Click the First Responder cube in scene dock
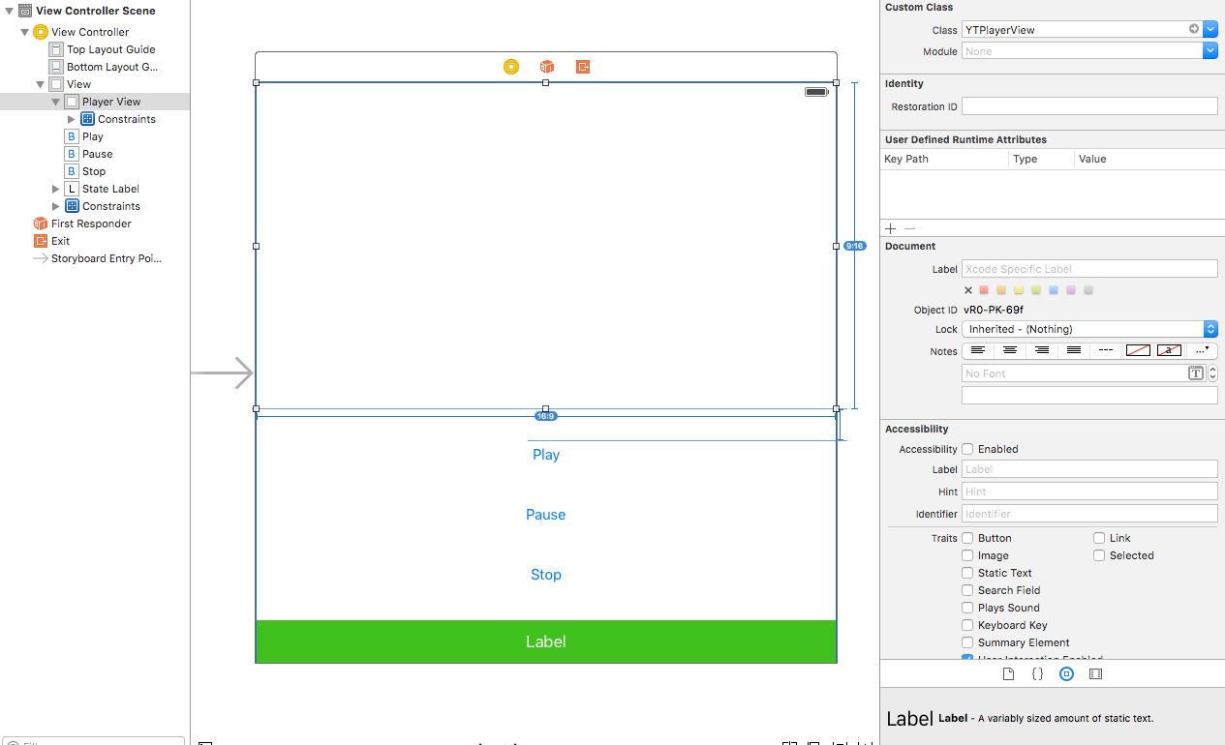This screenshot has width=1225, height=745. click(x=547, y=67)
